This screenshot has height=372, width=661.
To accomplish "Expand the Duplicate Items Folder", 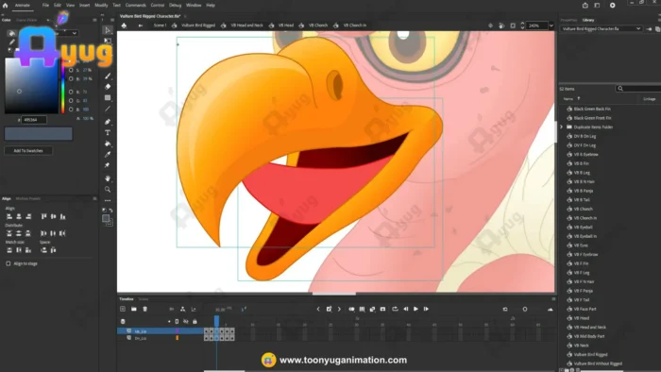I will tap(562, 127).
